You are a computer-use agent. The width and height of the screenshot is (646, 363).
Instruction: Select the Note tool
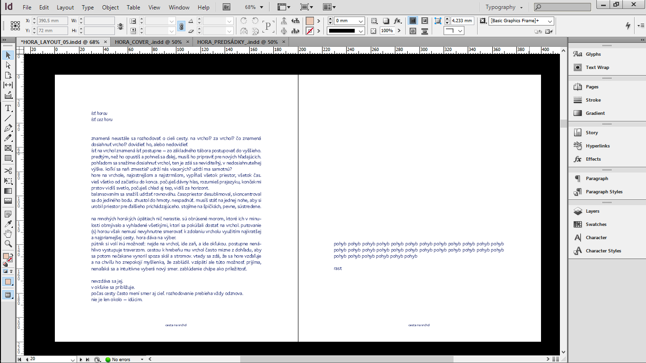8,214
